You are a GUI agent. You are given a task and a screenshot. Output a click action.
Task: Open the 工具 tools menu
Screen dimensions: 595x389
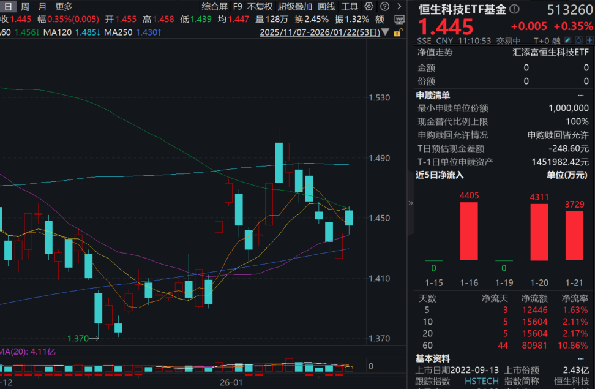pos(350,7)
